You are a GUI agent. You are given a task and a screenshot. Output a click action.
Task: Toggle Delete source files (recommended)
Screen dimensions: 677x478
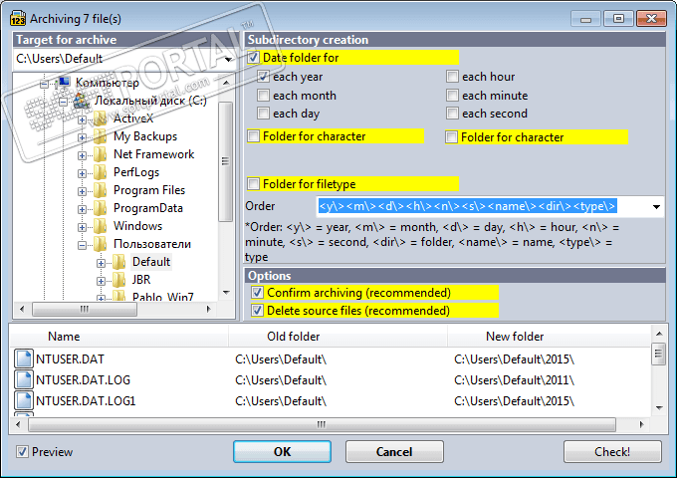pos(257,311)
